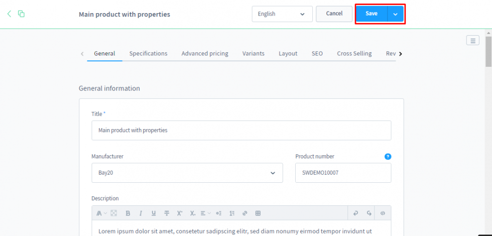Open the text color picker in editor
Viewport: 492px width, 236px height.
pyautogui.click(x=113, y=213)
